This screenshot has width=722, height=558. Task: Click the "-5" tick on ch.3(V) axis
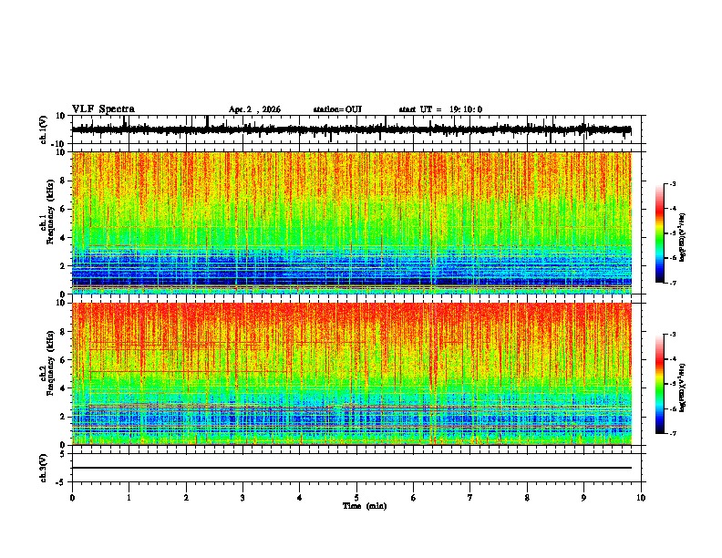click(x=62, y=482)
